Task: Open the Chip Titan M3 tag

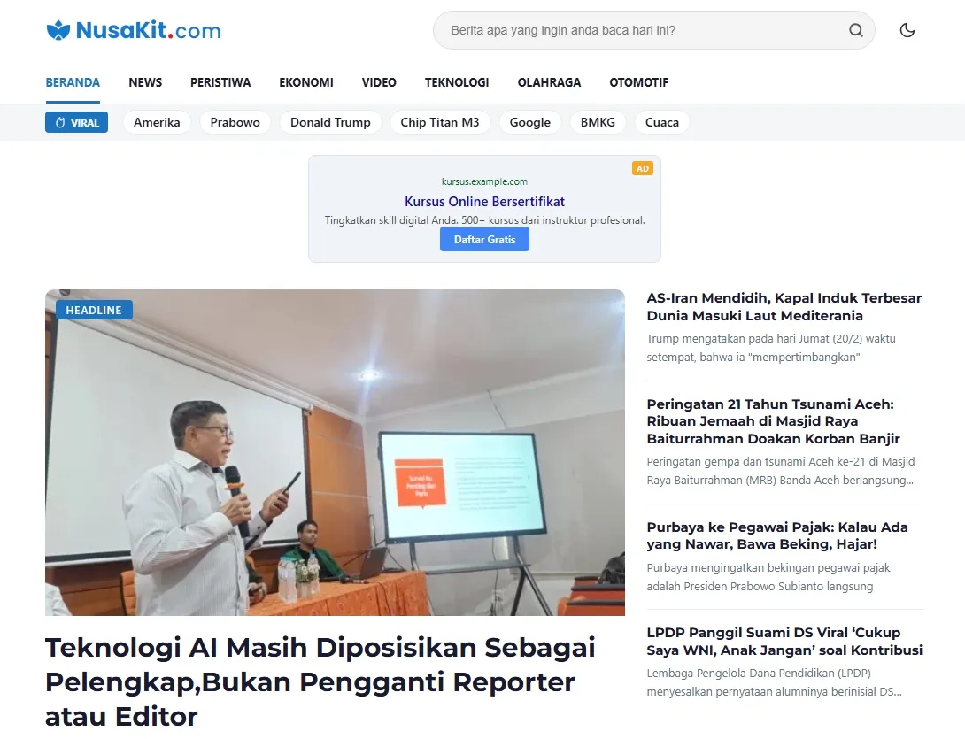Action: pyautogui.click(x=440, y=122)
